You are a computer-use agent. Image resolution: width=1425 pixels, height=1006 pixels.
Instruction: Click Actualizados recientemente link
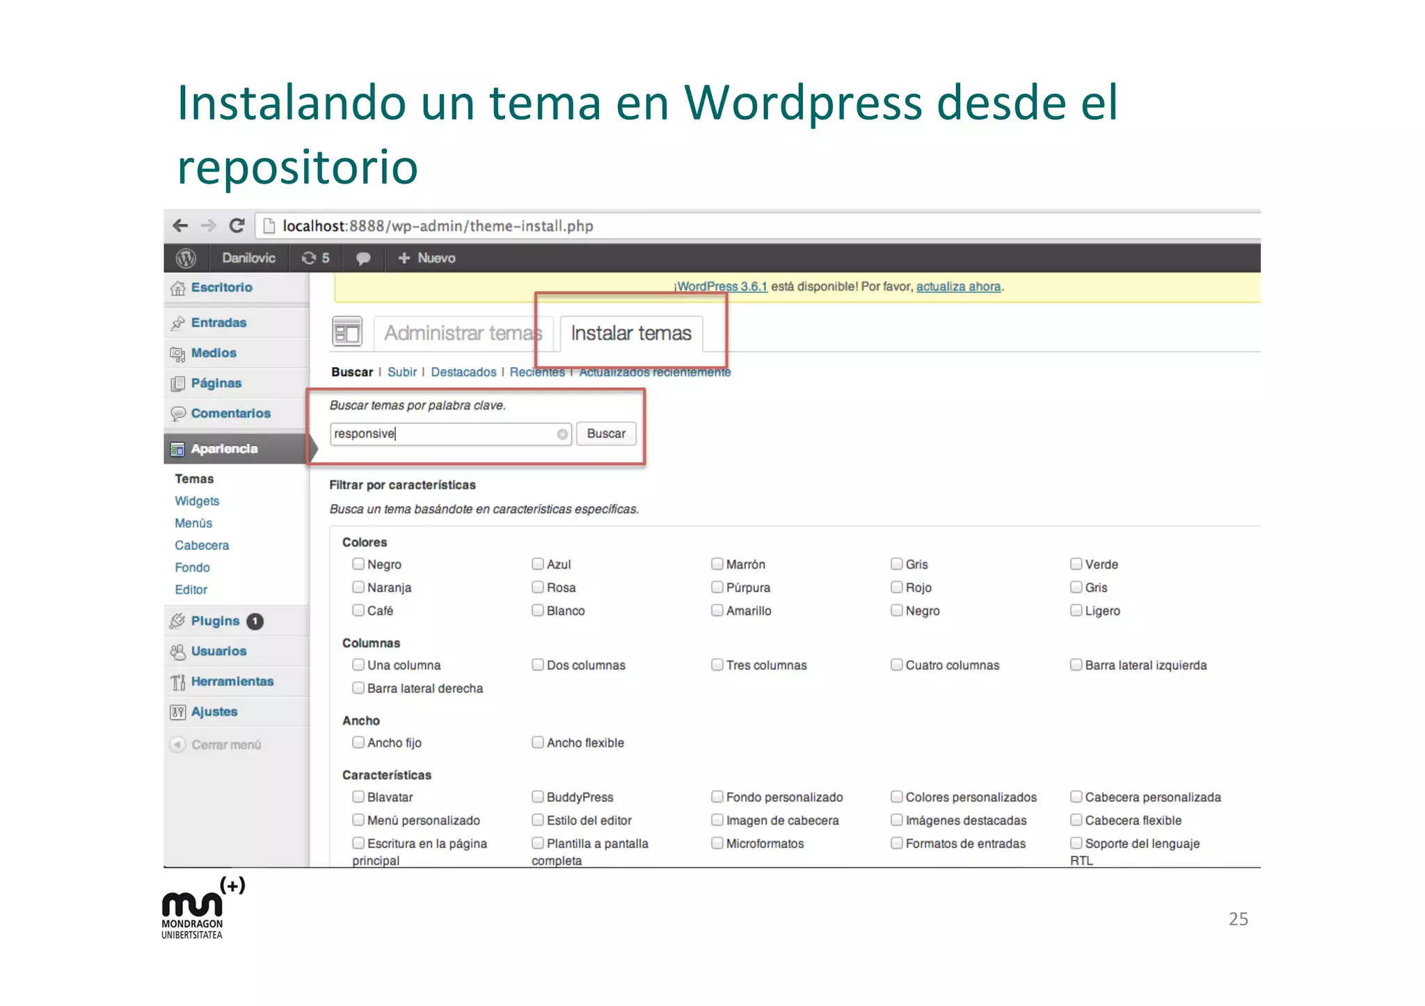pos(655,372)
